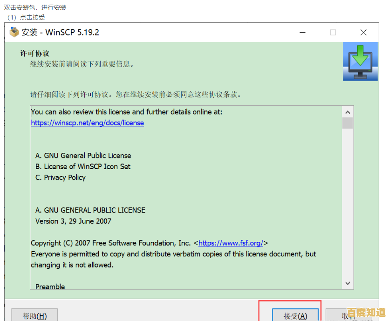Close the WinSCP 5.19.2 installer window
This screenshot has width=388, height=321.
364,33
